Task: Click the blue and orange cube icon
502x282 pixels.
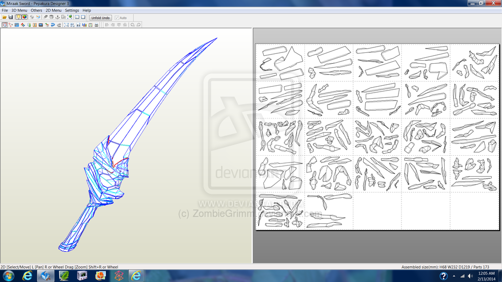Action: (x=38, y=17)
